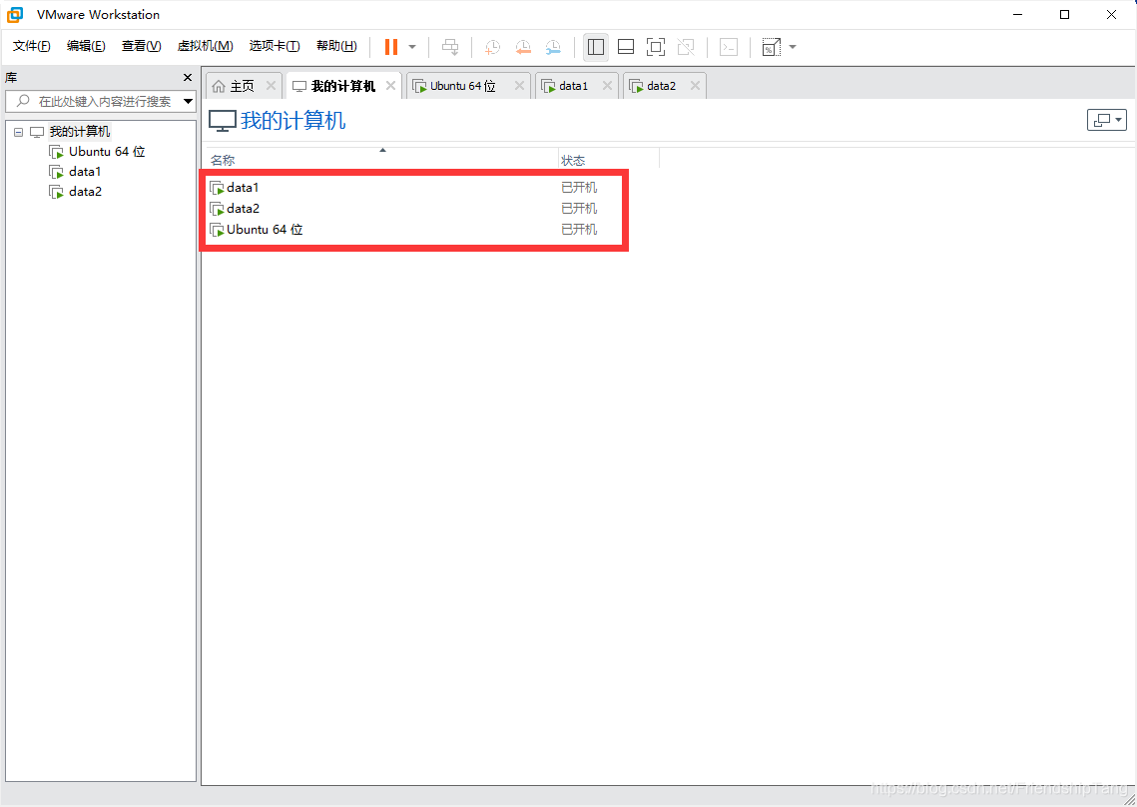Open the 选项卡(T) menu

tap(275, 46)
